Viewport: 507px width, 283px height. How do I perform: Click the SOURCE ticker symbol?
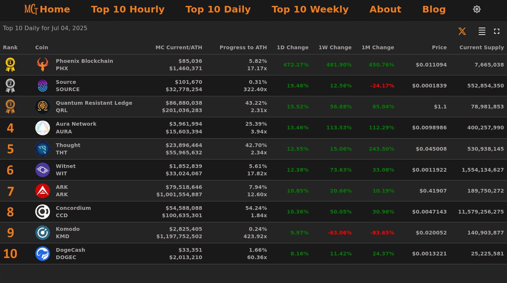[68, 90]
